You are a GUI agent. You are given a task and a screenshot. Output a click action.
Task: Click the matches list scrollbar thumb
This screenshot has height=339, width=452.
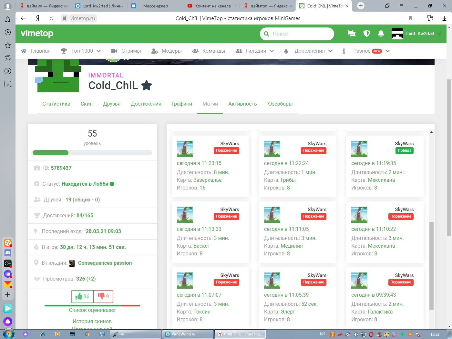431,266
